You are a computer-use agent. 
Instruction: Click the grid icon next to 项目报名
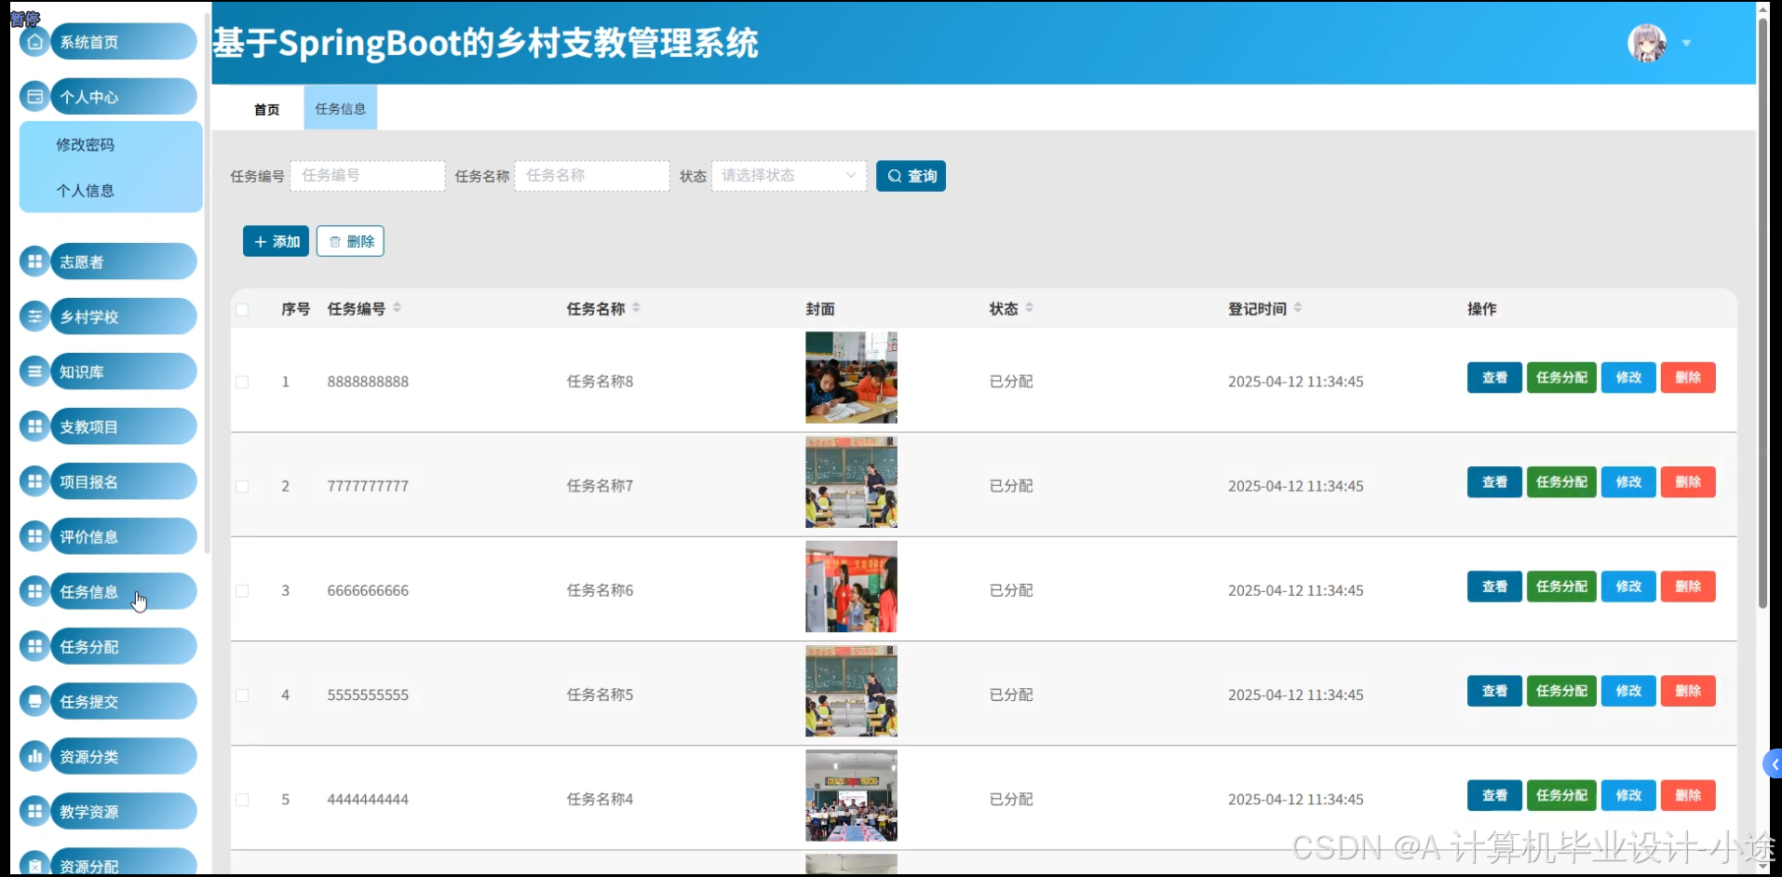(x=35, y=481)
